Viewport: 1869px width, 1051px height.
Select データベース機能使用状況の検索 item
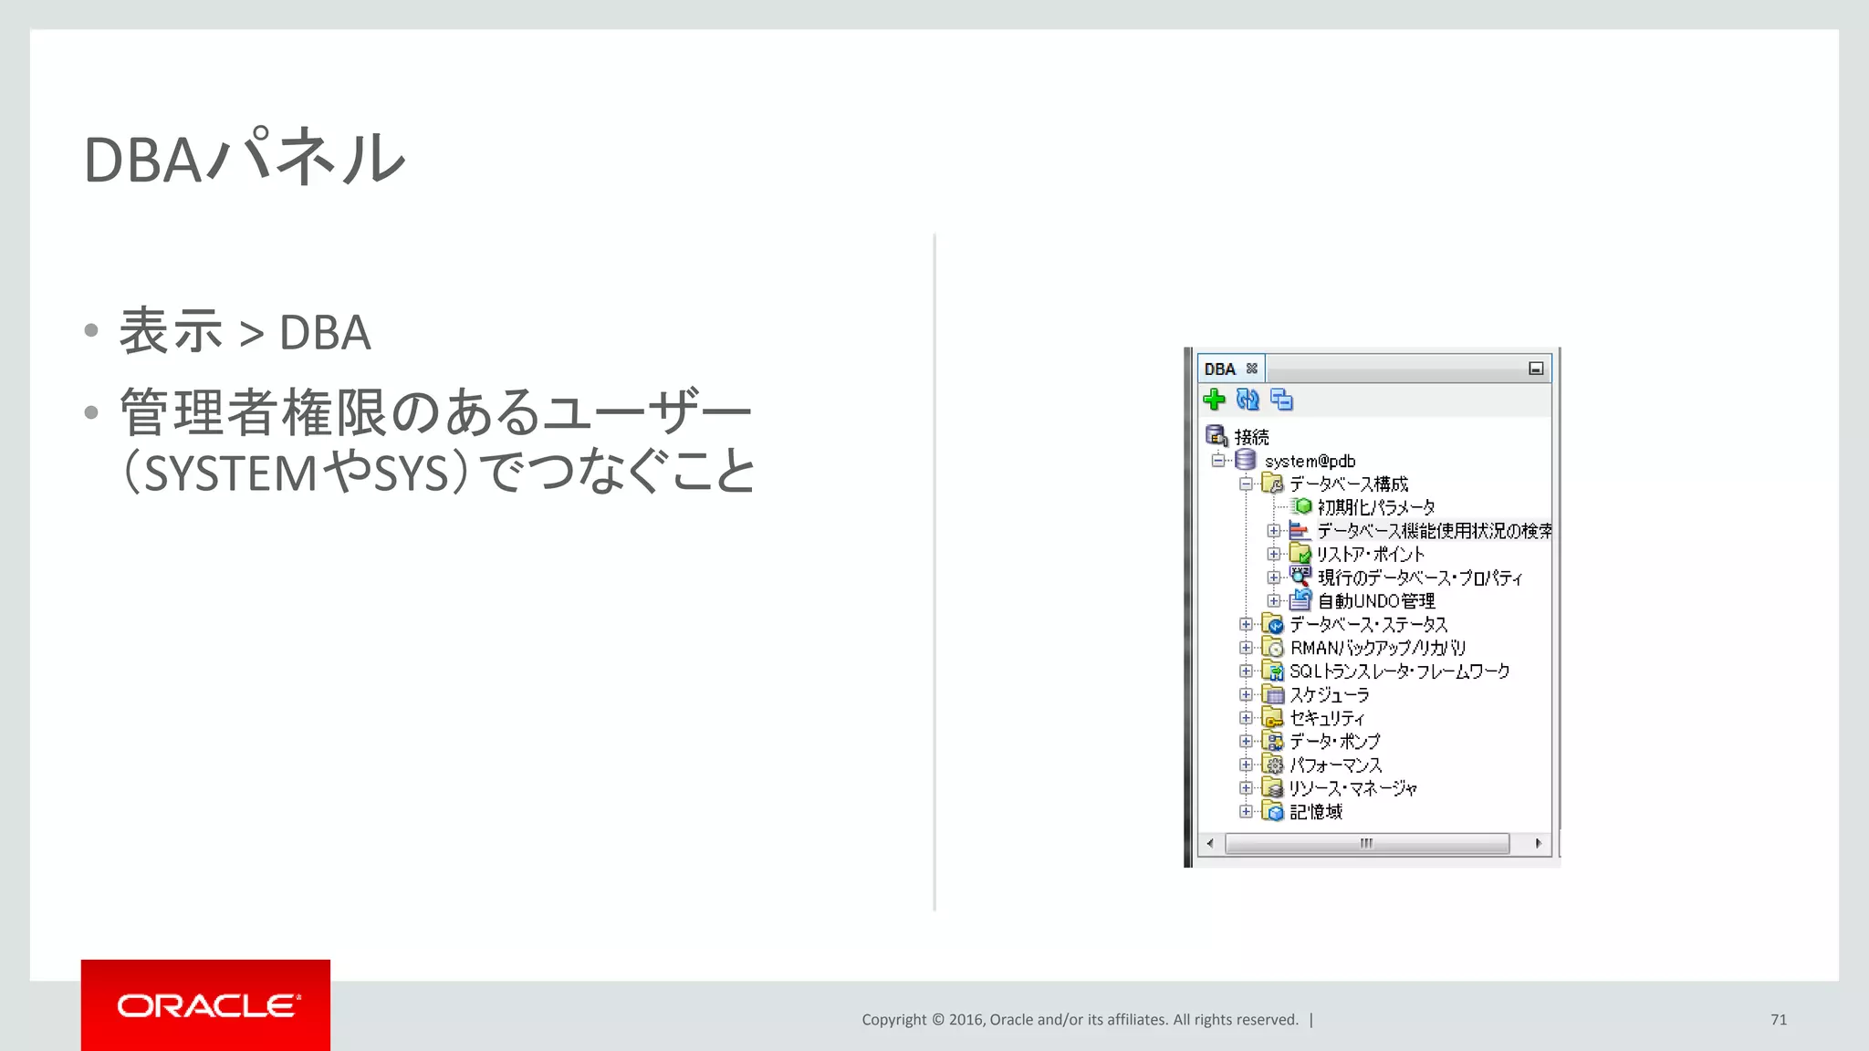[x=1434, y=531]
